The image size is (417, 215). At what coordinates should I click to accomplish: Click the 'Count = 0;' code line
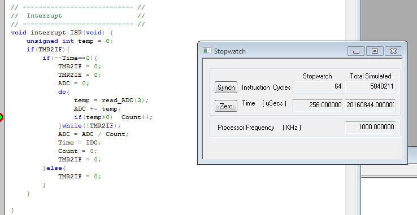(77, 151)
